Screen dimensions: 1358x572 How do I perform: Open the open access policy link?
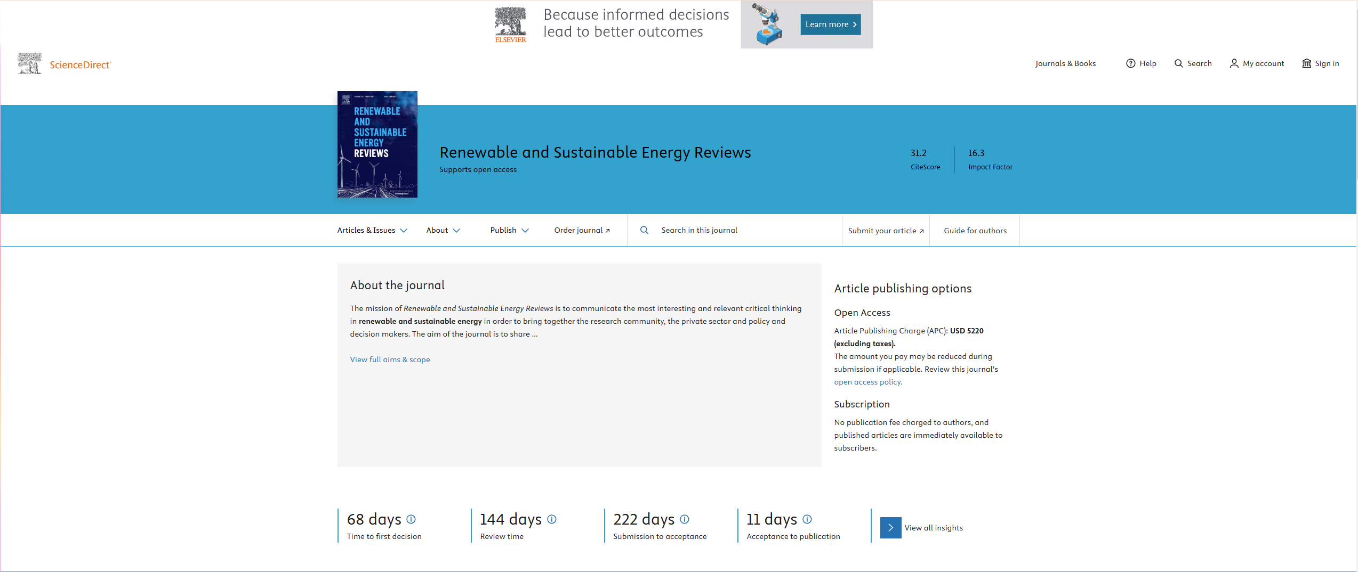(867, 382)
